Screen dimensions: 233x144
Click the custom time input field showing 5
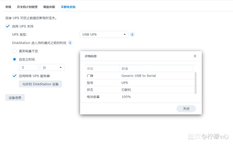click(x=28, y=67)
